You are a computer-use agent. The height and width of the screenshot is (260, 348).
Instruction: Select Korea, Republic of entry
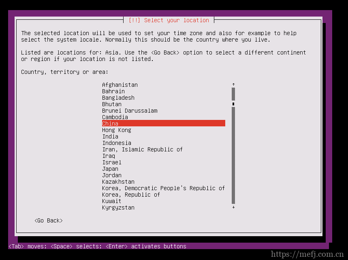point(131,195)
